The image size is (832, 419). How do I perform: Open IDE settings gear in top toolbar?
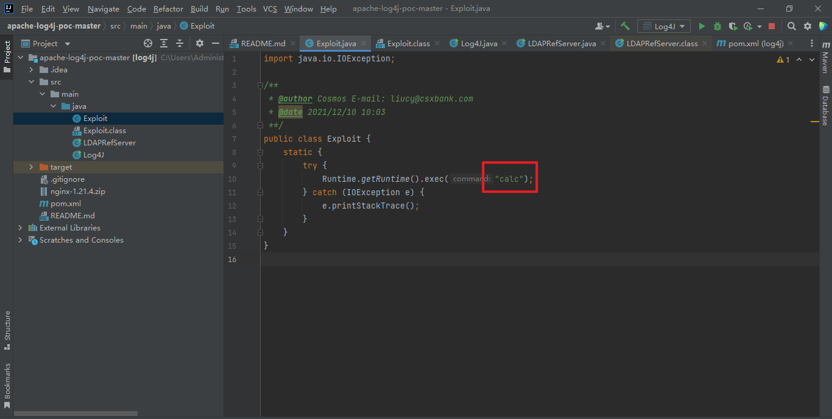808,26
